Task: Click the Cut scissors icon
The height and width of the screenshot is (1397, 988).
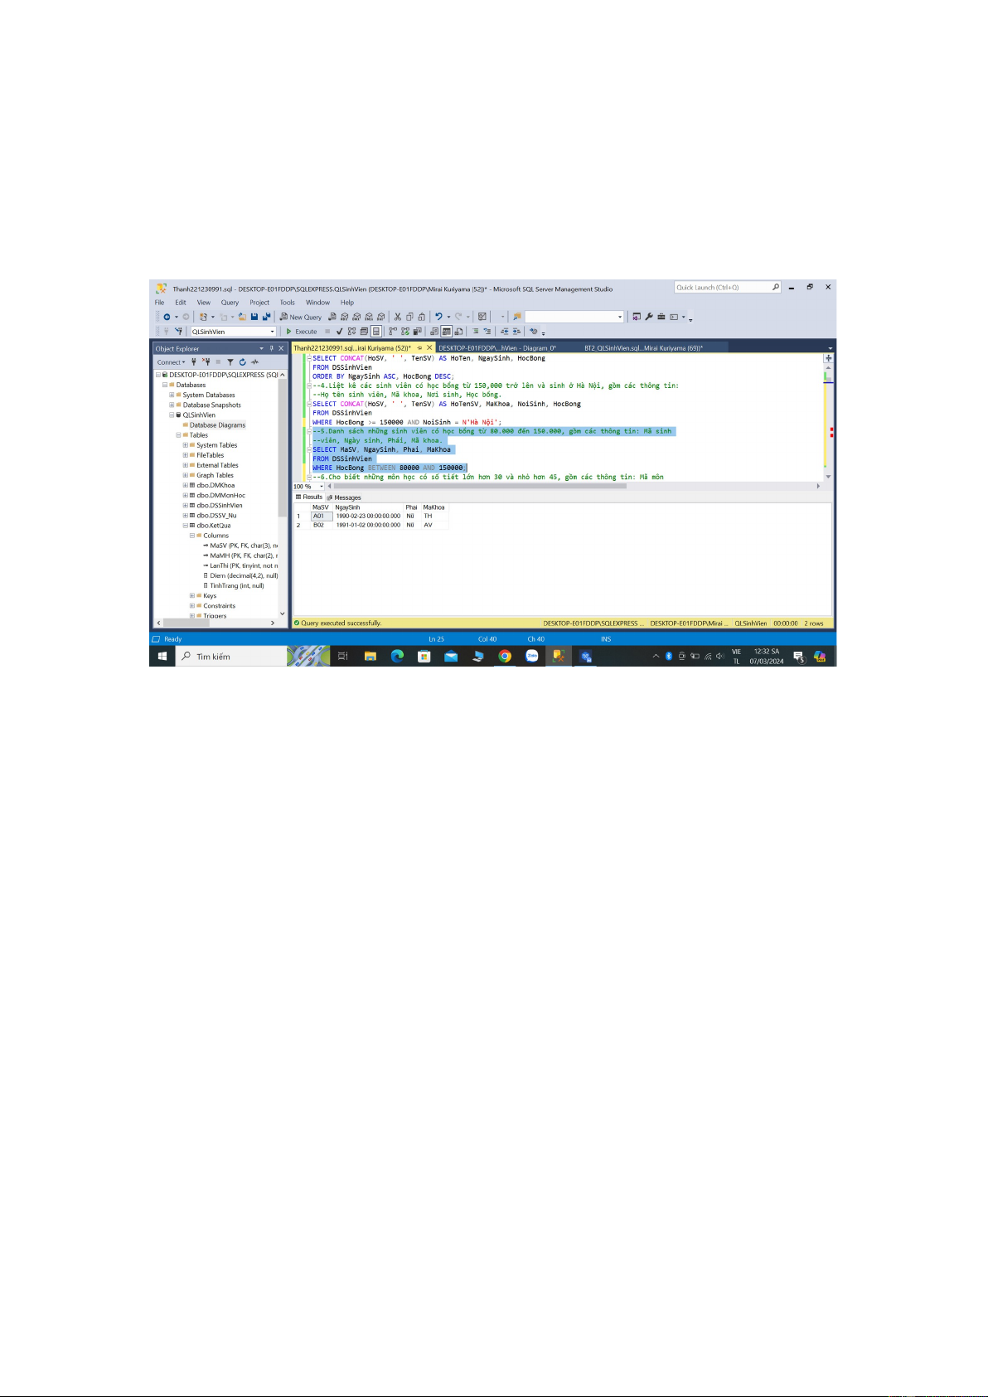Action: point(398,317)
